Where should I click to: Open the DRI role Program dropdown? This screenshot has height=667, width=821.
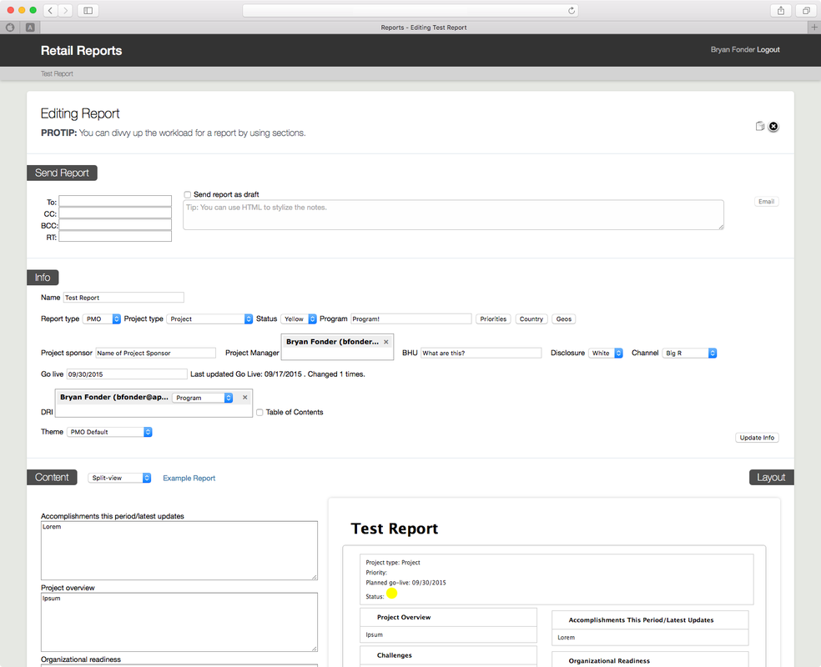[x=202, y=398]
